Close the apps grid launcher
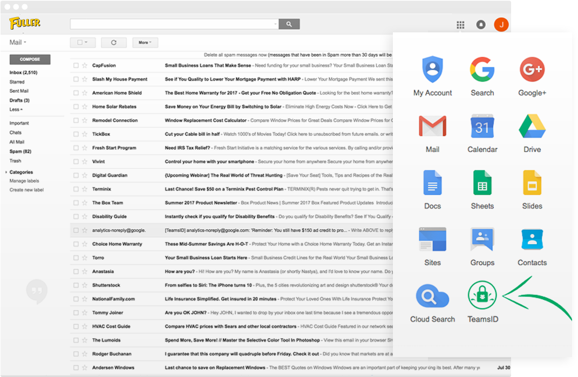 click(460, 25)
